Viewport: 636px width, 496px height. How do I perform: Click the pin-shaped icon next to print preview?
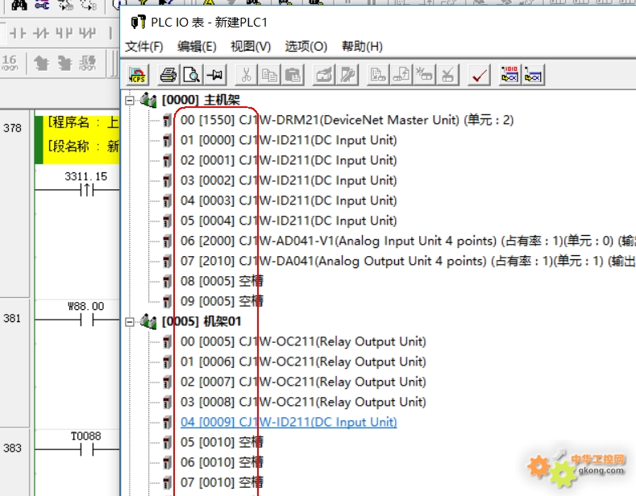[214, 75]
